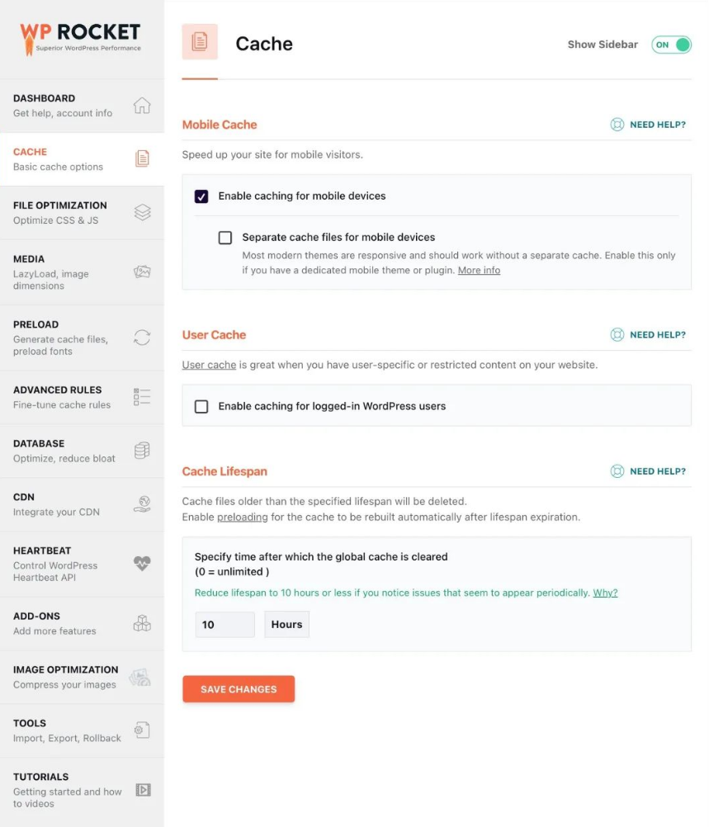Screen dimensions: 709x827
Task: Click the Tutorials video play icon
Action: [x=143, y=790]
